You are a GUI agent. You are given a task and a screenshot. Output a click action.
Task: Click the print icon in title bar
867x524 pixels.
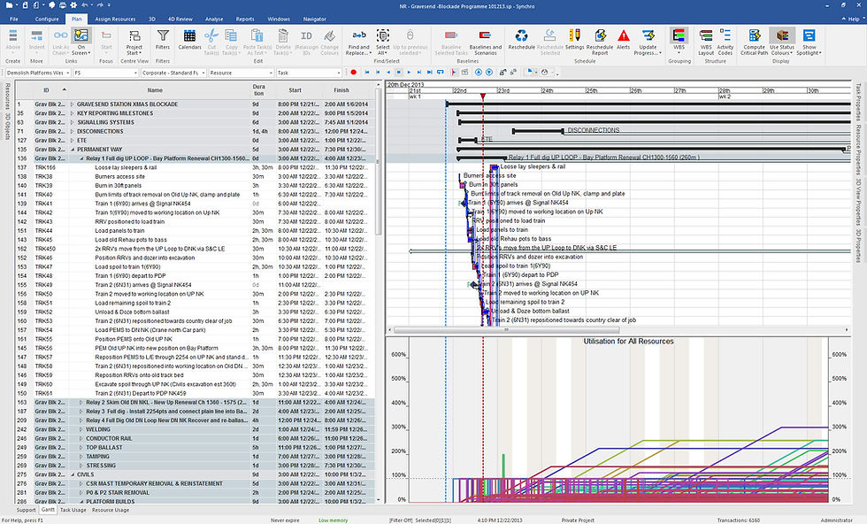63,5
